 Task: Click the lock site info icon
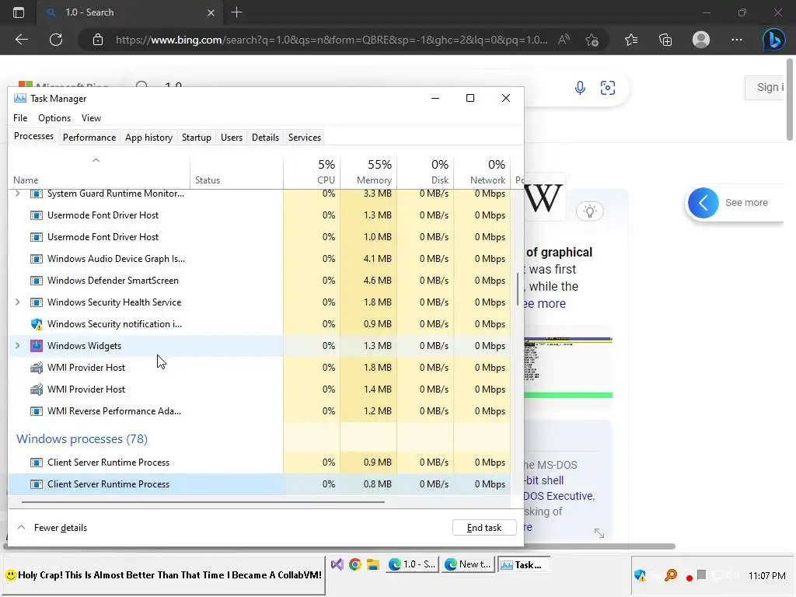point(98,40)
